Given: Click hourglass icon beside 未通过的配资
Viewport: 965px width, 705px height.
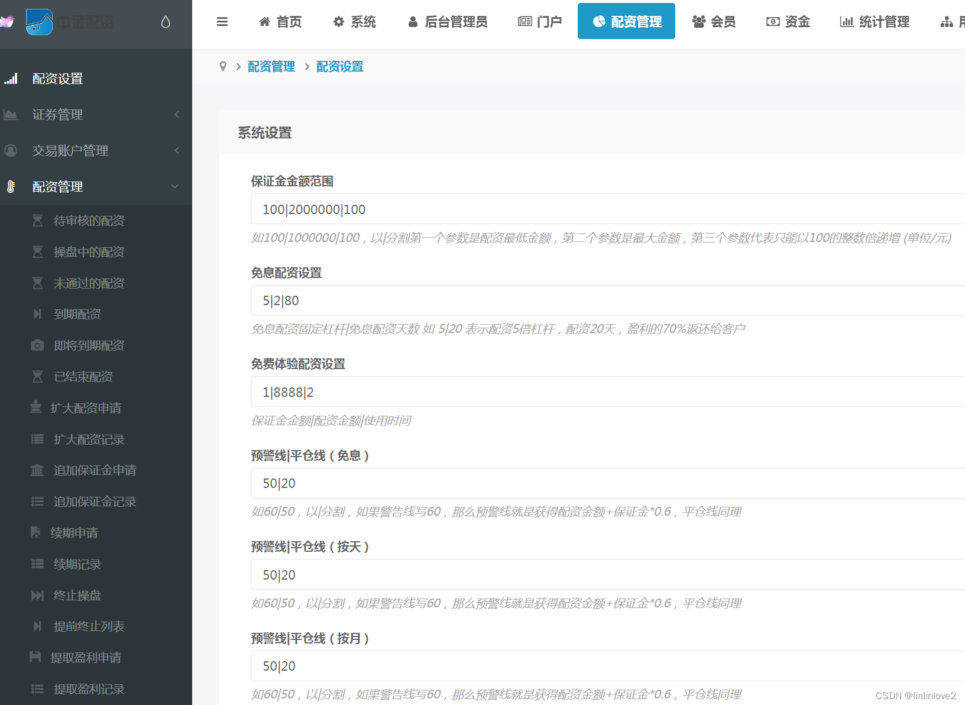Looking at the screenshot, I should coord(37,283).
